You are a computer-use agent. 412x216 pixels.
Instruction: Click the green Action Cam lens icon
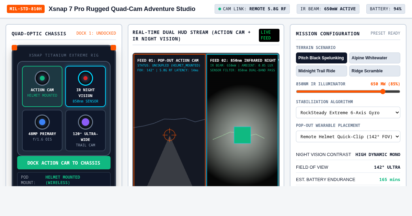(42, 78)
